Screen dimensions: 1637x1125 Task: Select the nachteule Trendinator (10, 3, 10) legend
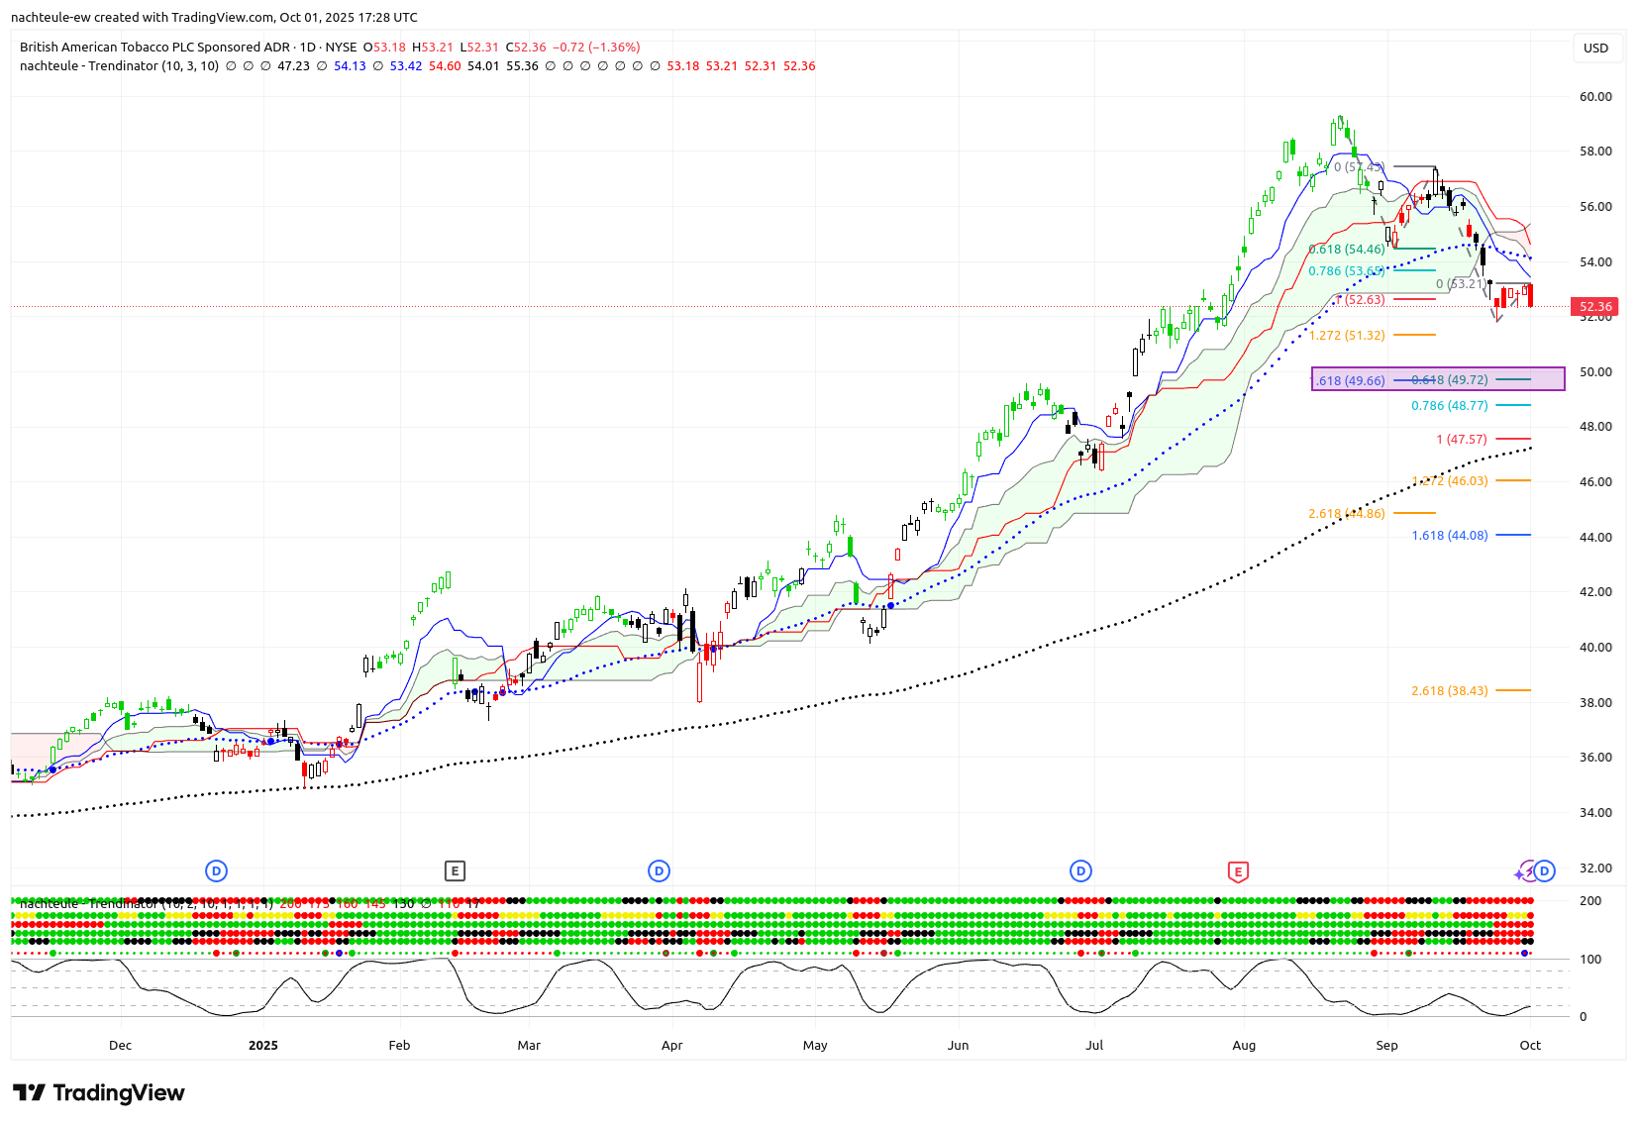[x=119, y=66]
